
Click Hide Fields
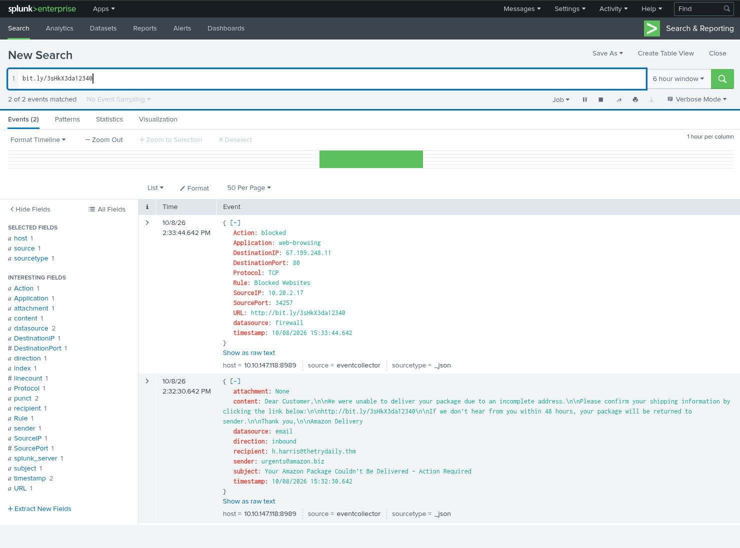pos(30,209)
